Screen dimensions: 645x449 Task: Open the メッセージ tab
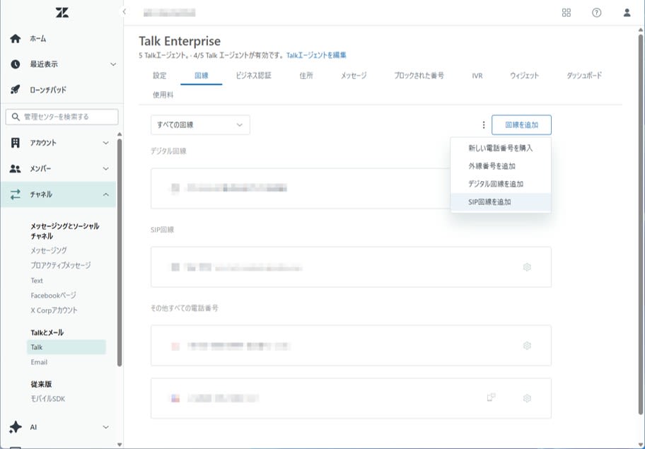point(354,76)
